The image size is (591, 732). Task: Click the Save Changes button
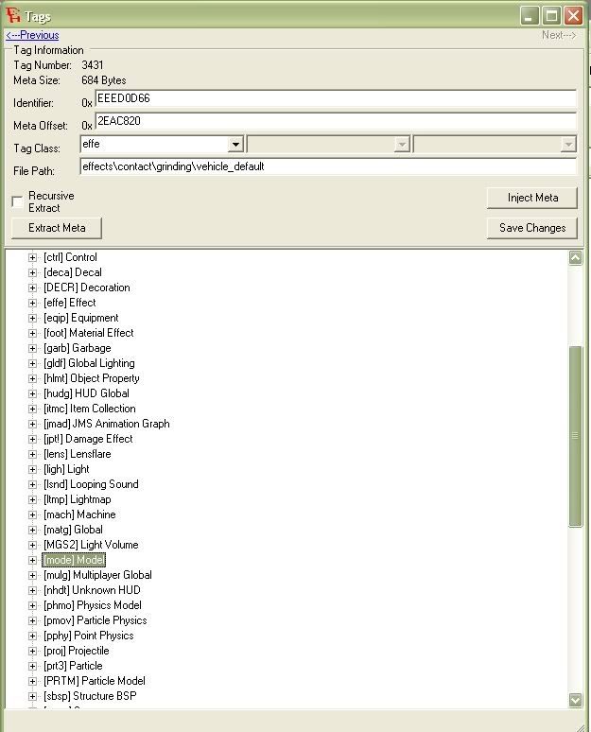point(532,228)
